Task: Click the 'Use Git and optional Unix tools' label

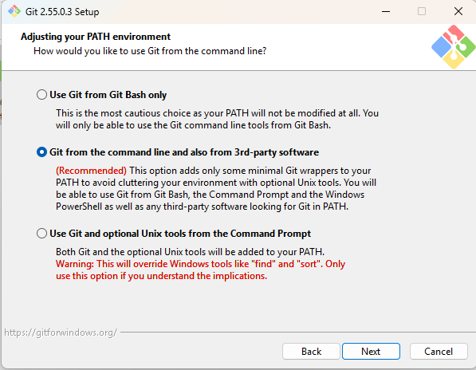Action: (180, 234)
